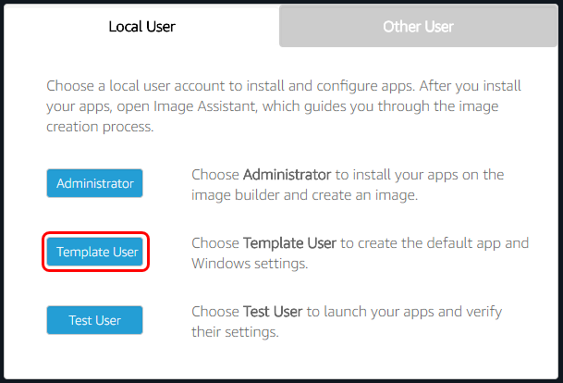Click the 'Windows settings.' text
This screenshot has width=563, height=383.
tap(250, 264)
